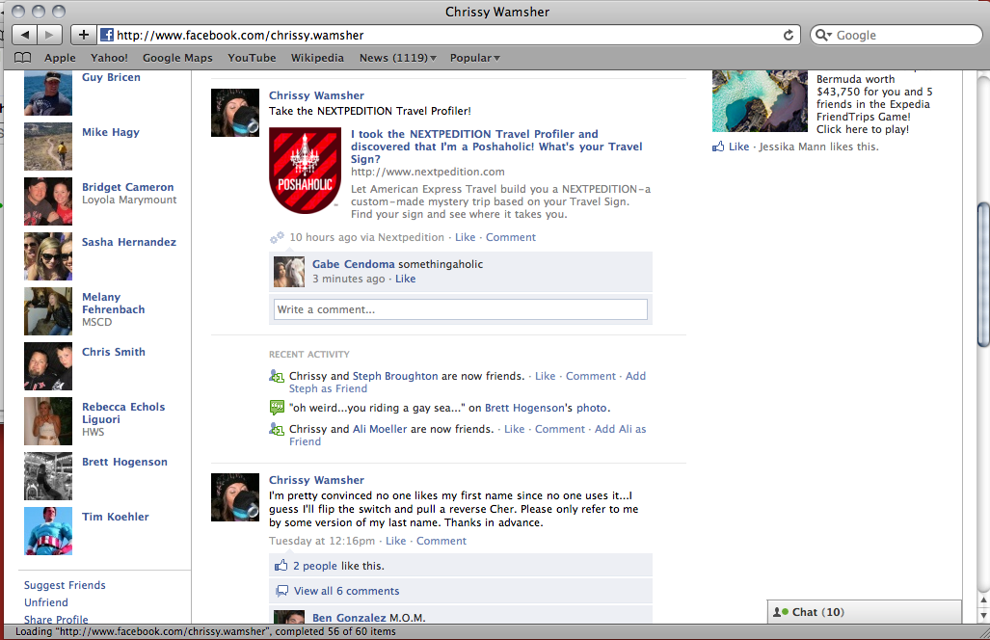Click the 2 people link
The width and height of the screenshot is (990, 640).
pyautogui.click(x=314, y=566)
